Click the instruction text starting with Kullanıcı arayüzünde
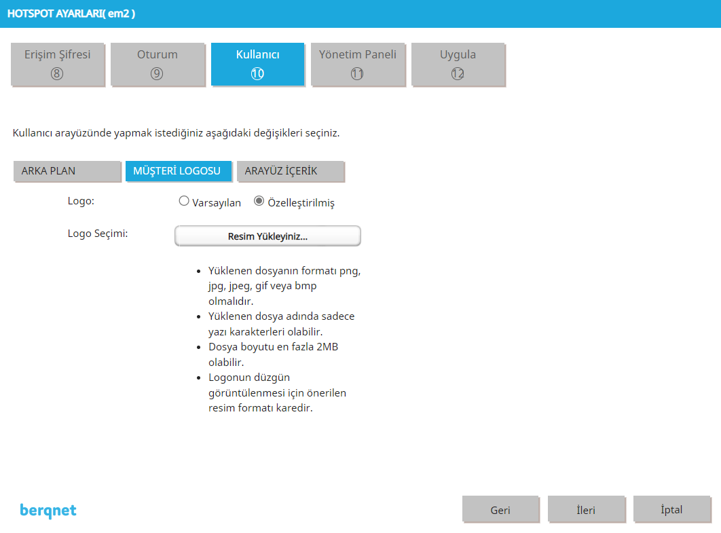The width and height of the screenshot is (721, 533). (176, 133)
